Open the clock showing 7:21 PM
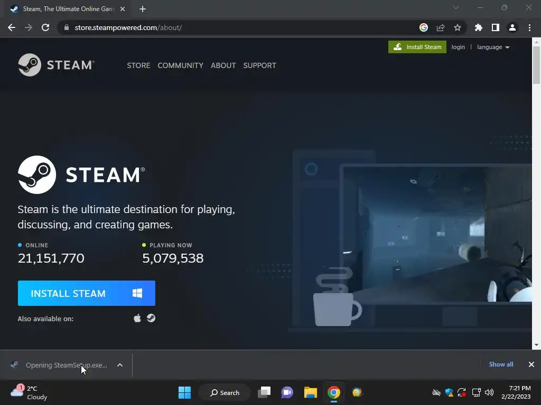541x405 pixels. [516, 392]
